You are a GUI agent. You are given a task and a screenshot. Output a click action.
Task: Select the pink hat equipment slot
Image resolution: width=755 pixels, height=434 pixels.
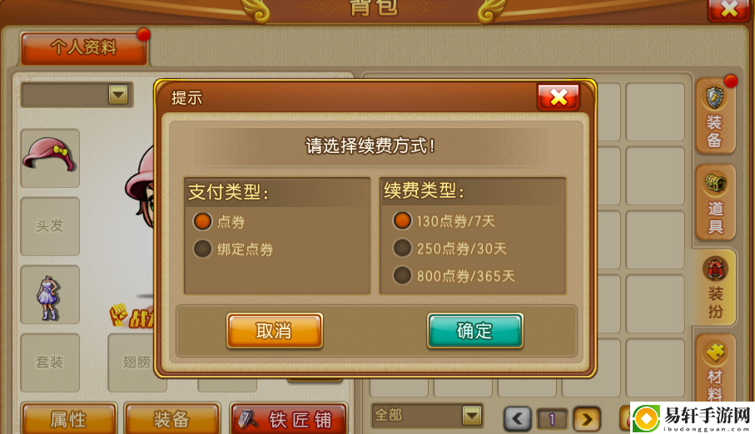(50, 158)
